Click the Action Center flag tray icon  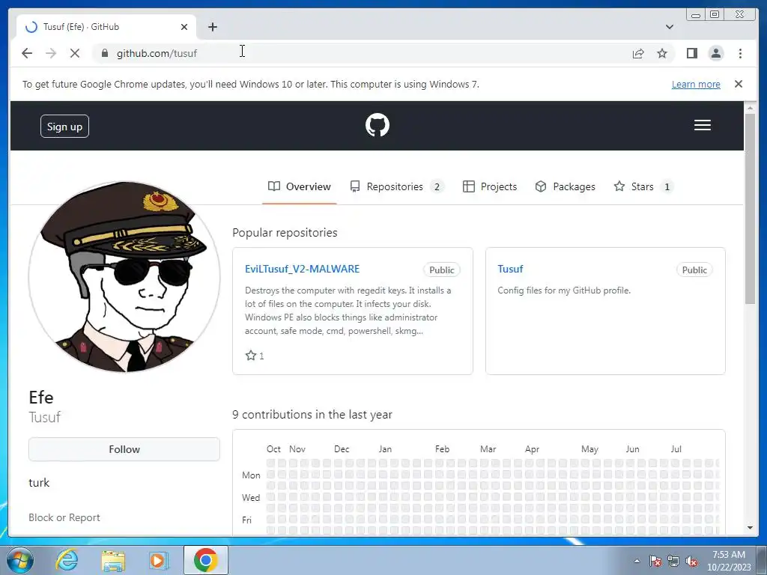tap(655, 561)
